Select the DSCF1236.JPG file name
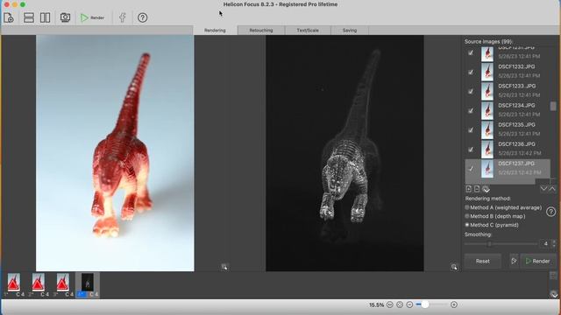 pos(516,143)
